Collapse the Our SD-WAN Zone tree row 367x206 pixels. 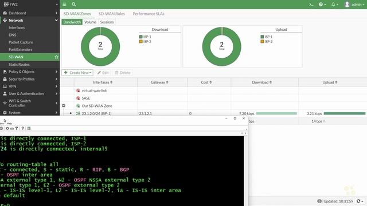click(64, 105)
